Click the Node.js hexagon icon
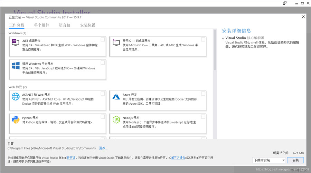The image size is (311, 173). tap(116, 120)
